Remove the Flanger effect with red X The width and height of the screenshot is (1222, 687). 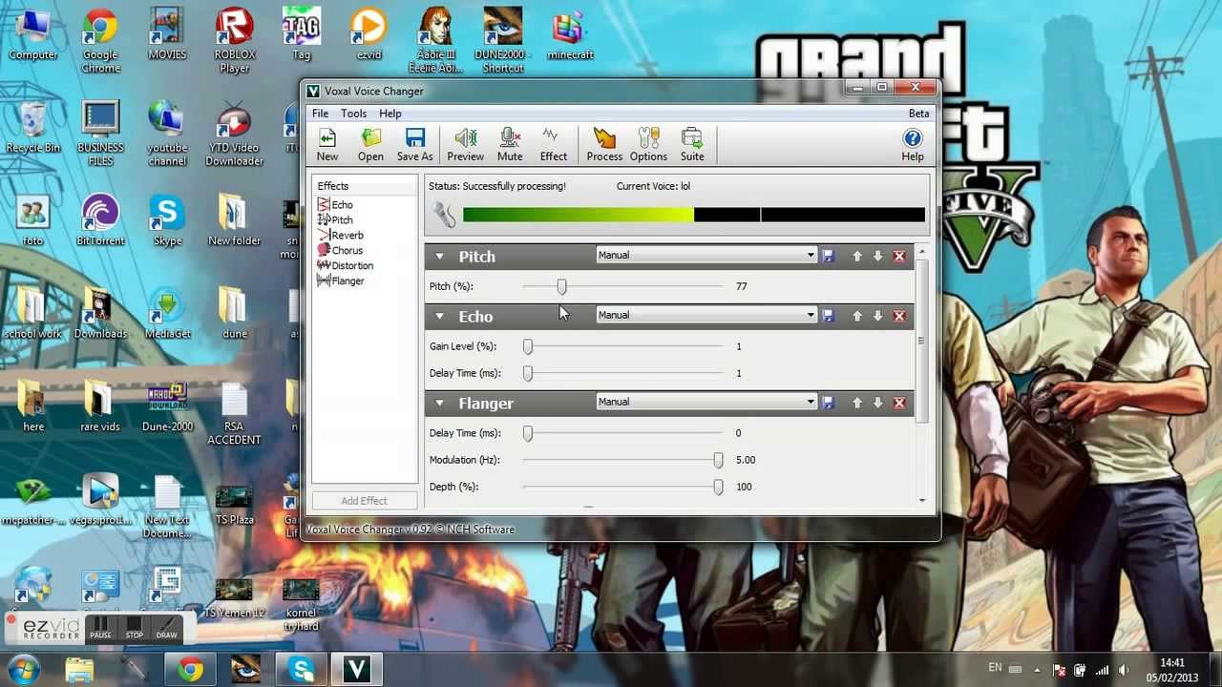[x=899, y=403]
